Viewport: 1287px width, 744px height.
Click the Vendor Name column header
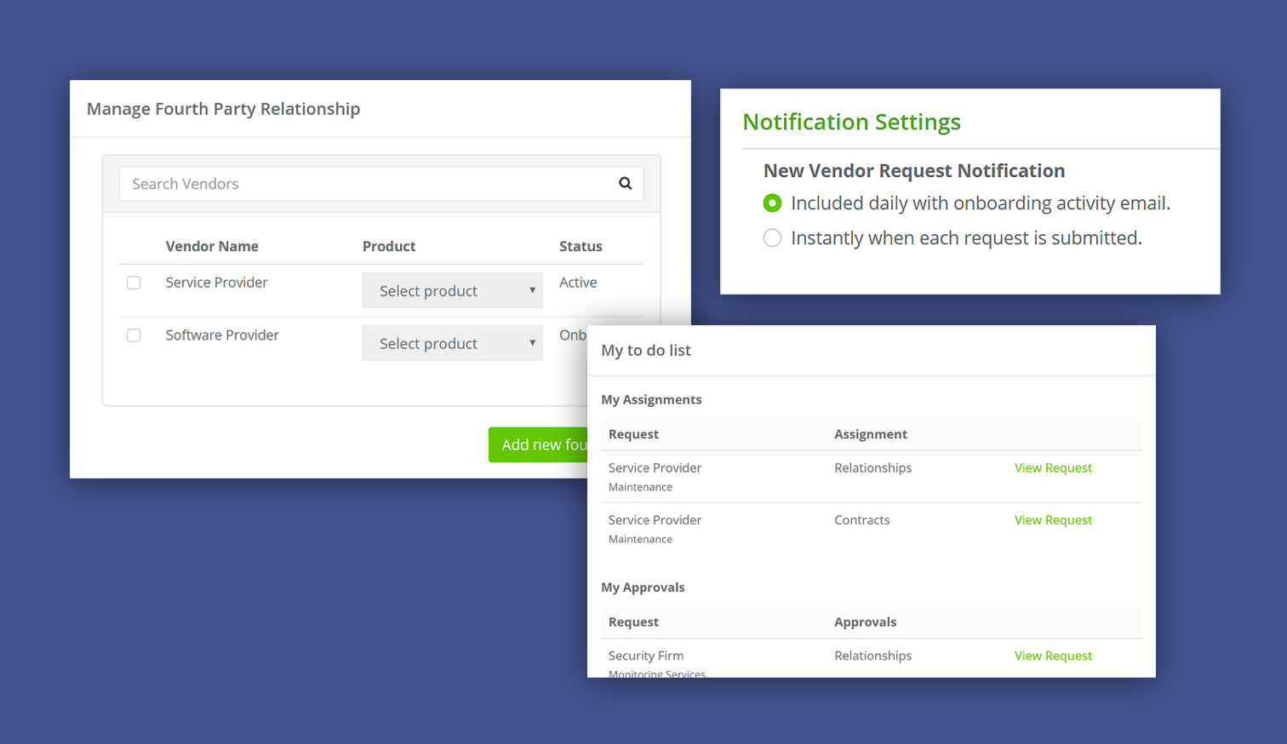tap(212, 246)
